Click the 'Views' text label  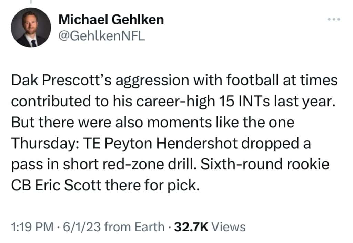point(229,227)
